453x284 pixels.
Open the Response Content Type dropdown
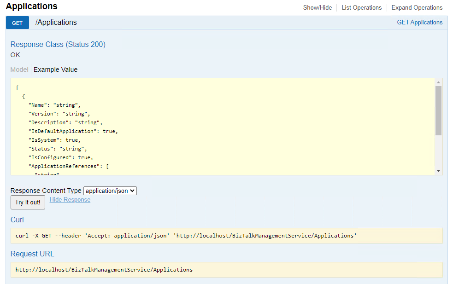(x=110, y=191)
